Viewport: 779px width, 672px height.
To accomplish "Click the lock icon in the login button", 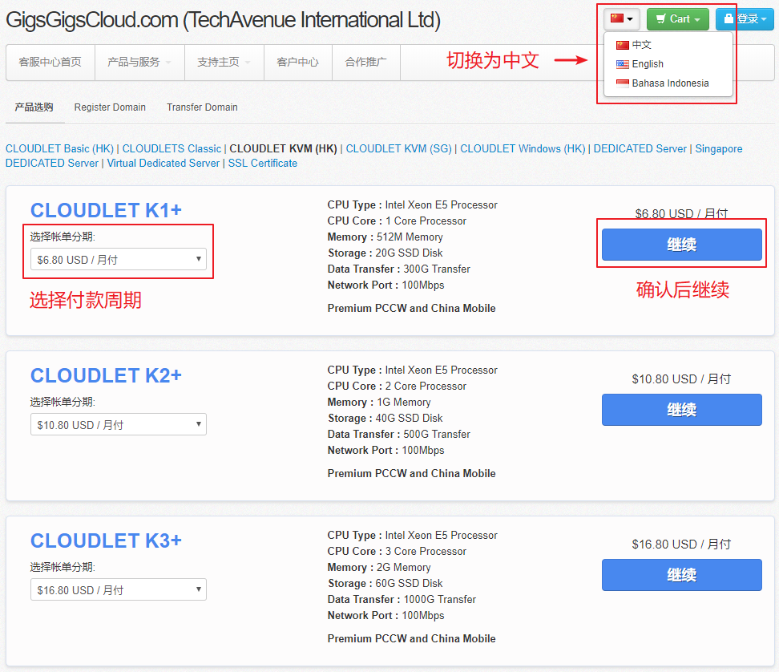I will coord(729,18).
